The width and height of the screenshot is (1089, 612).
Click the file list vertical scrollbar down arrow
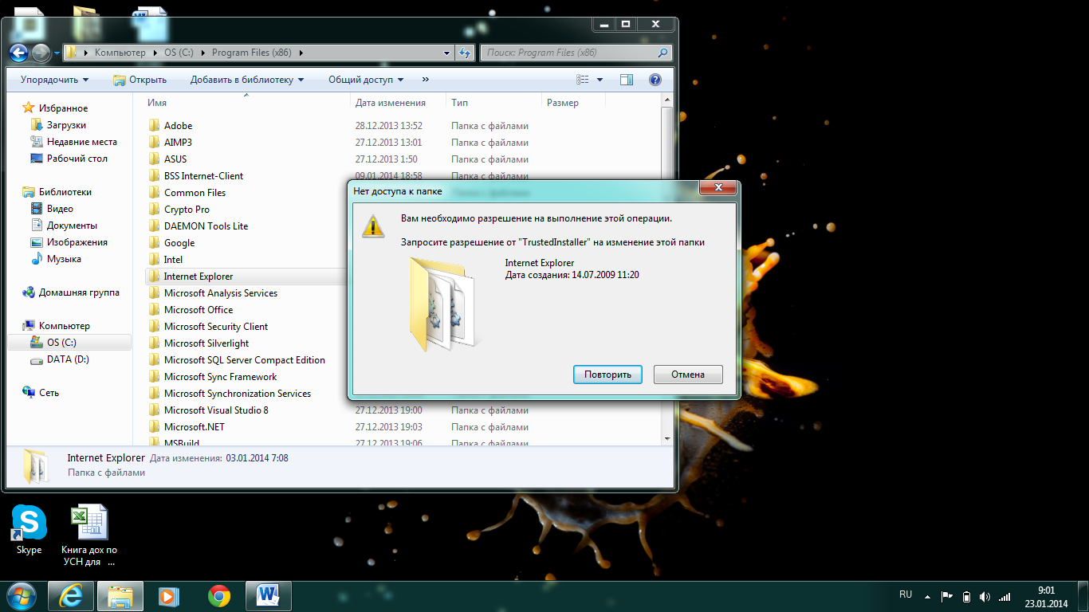pyautogui.click(x=667, y=439)
